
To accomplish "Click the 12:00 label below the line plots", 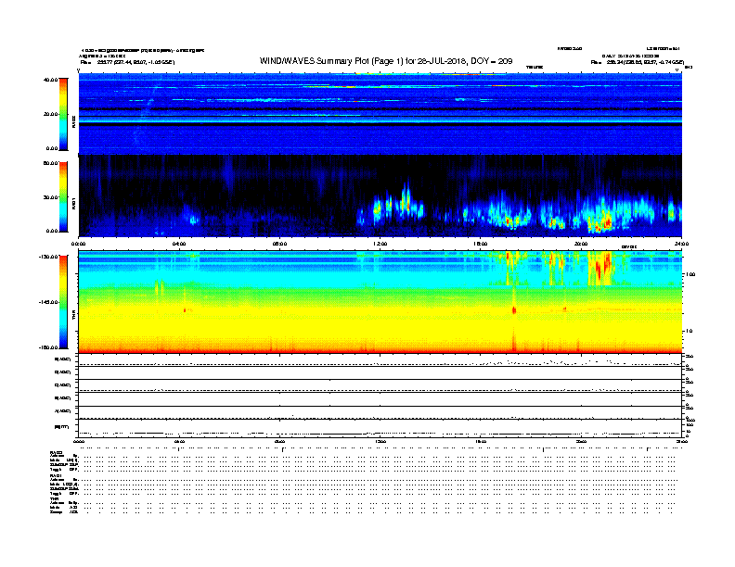I will [x=380, y=441].
